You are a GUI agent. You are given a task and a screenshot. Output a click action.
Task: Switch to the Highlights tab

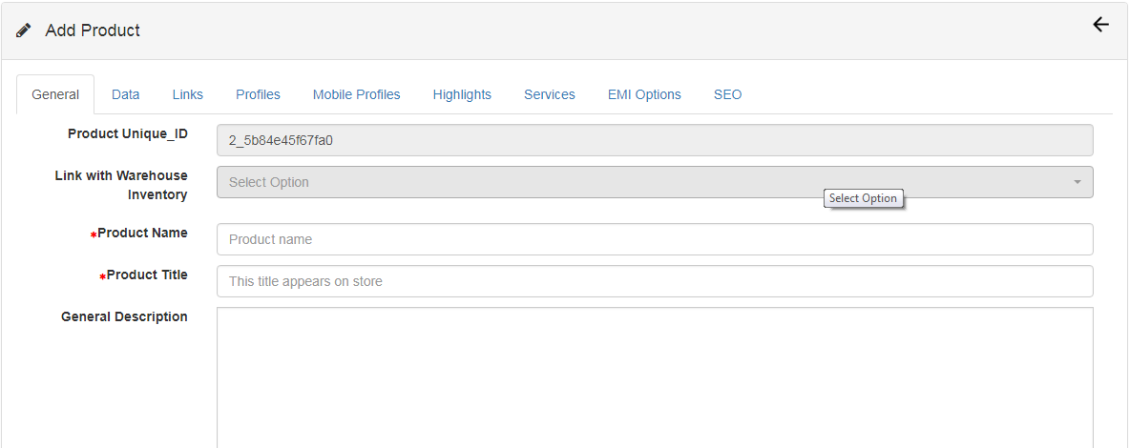(462, 94)
